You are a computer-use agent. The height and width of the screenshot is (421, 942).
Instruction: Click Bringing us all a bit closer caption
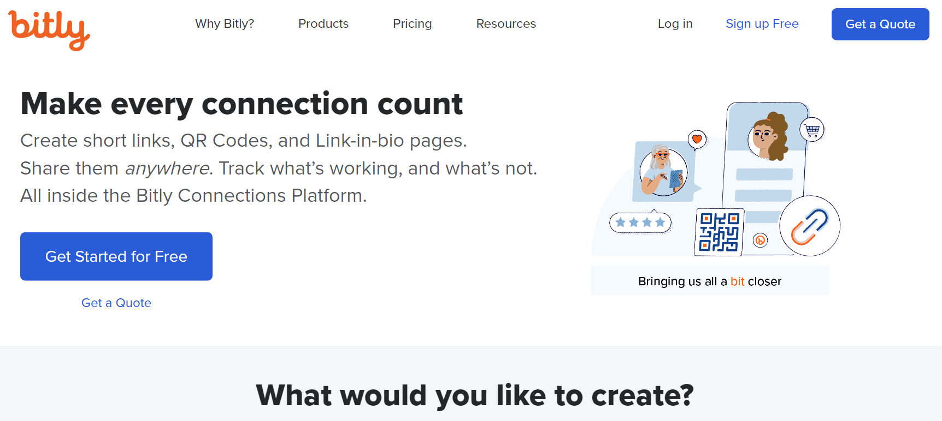coord(710,281)
